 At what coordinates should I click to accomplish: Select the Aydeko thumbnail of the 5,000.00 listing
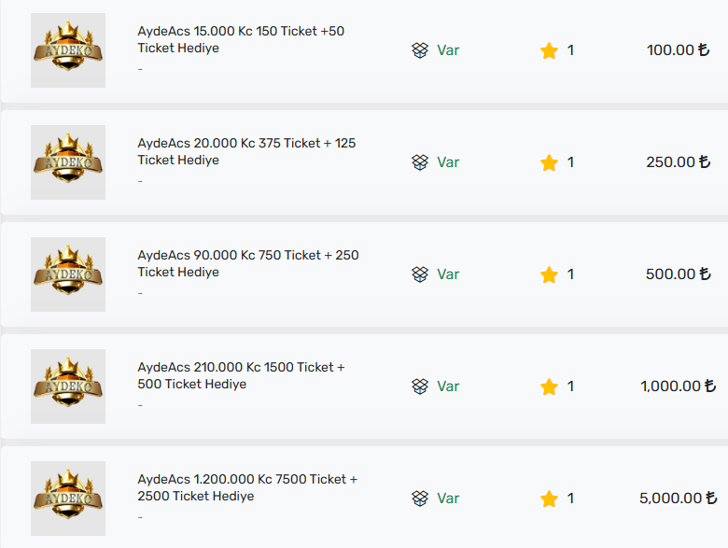[68, 499]
